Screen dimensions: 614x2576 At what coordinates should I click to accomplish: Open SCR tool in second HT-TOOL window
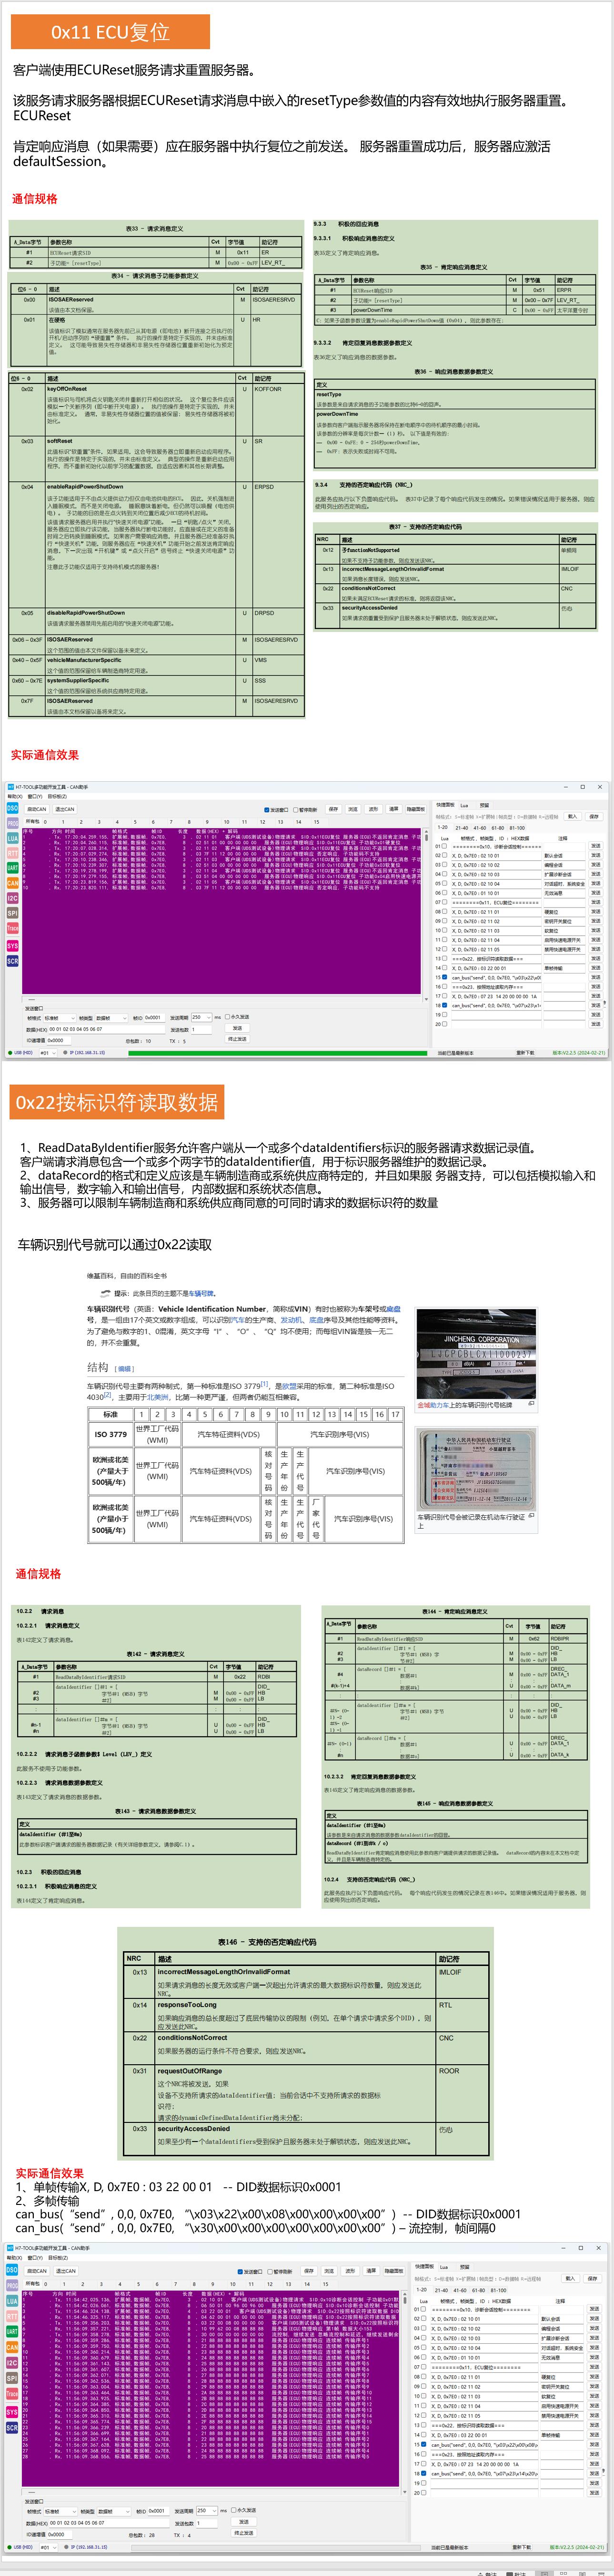[x=12, y=2428]
